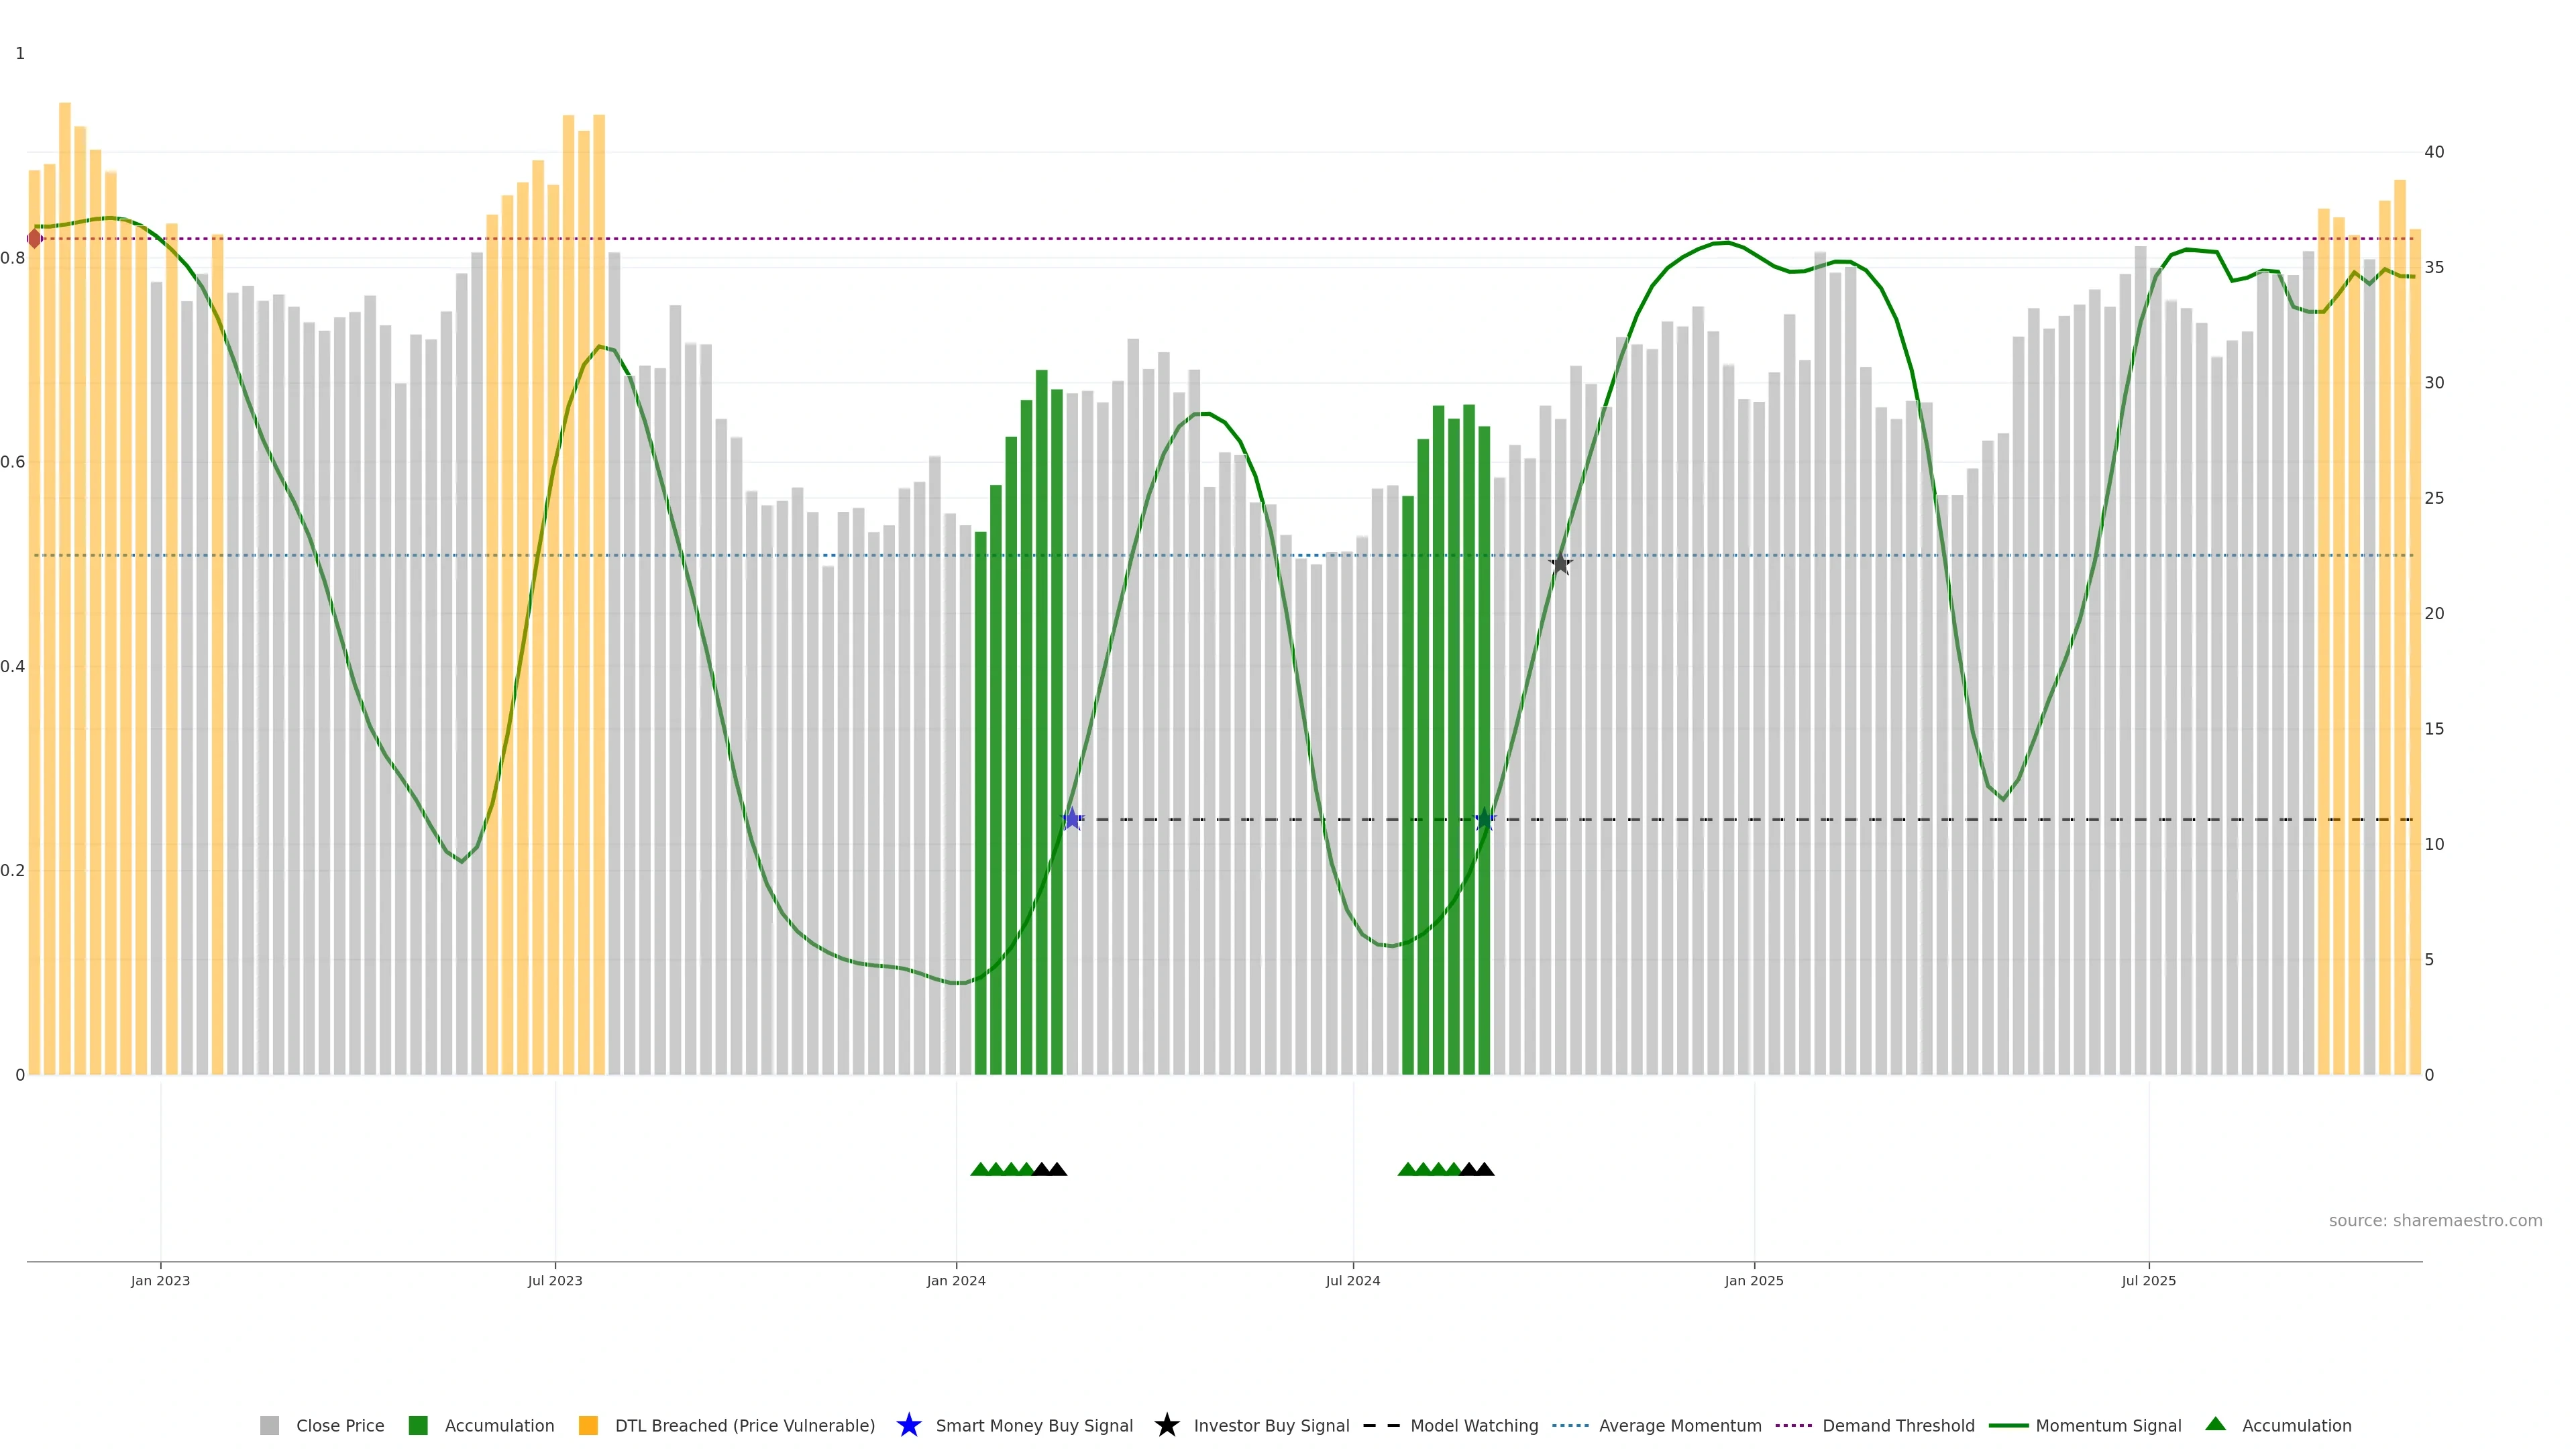Click the gray Close Price legend swatch
This screenshot has width=2576, height=1449.
point(269,1425)
